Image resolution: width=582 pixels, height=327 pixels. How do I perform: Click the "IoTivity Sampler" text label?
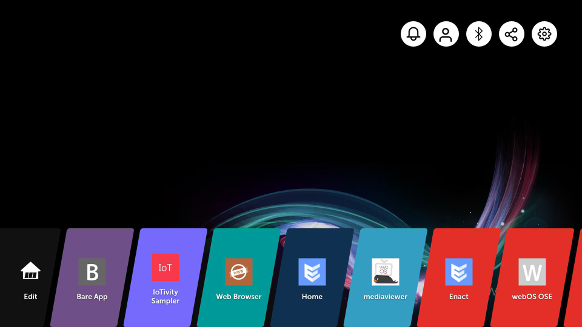(166, 297)
